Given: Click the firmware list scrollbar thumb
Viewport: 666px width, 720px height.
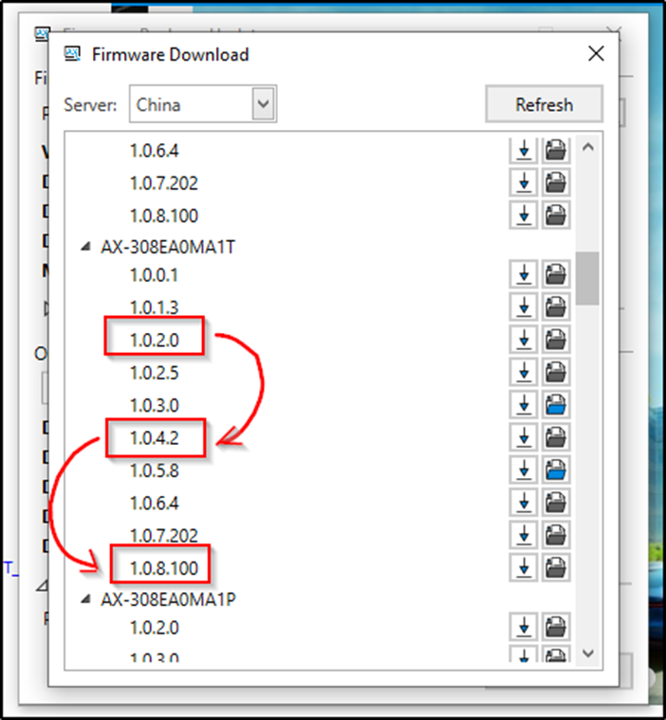Looking at the screenshot, I should 588,277.
